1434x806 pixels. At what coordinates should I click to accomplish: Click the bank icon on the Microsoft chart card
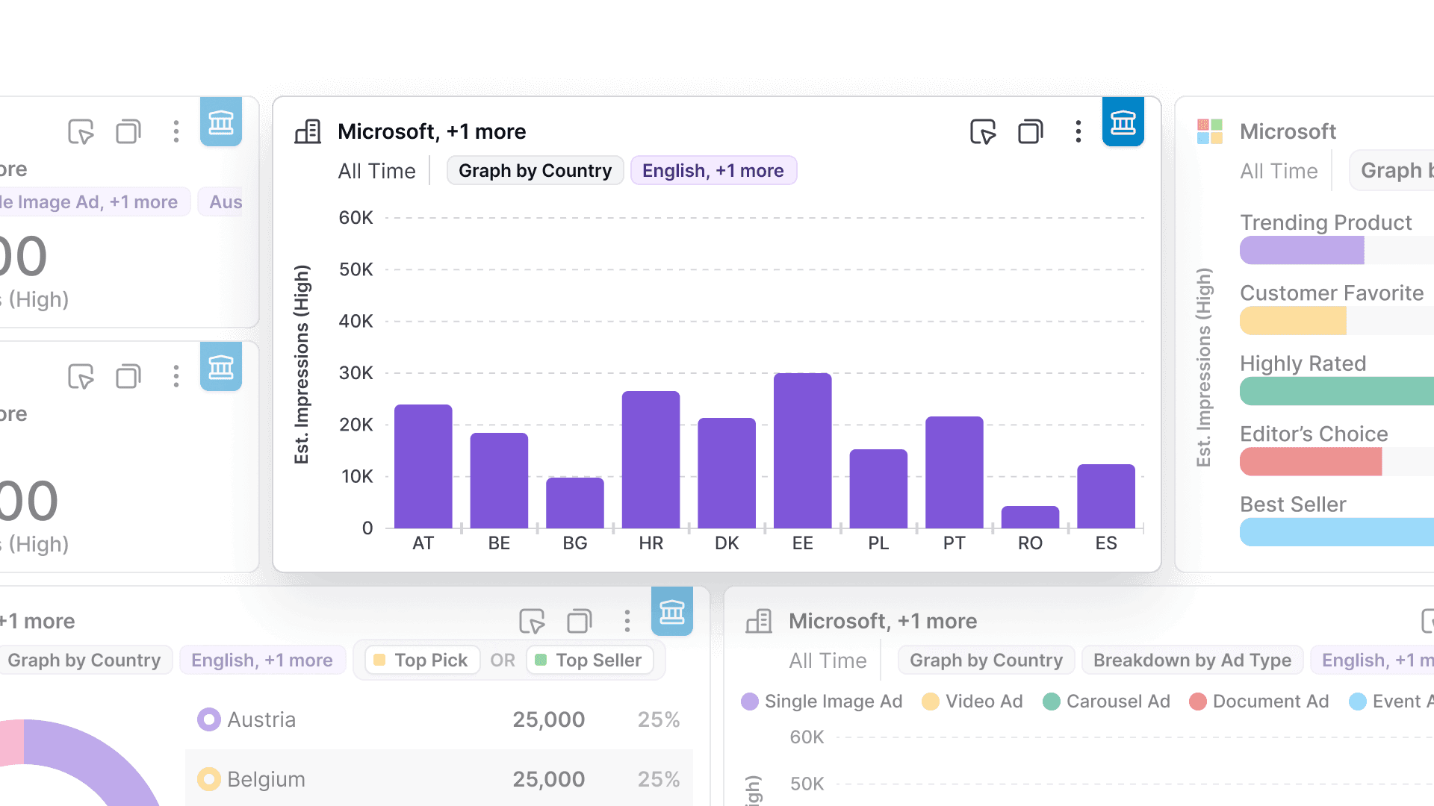(x=1123, y=122)
